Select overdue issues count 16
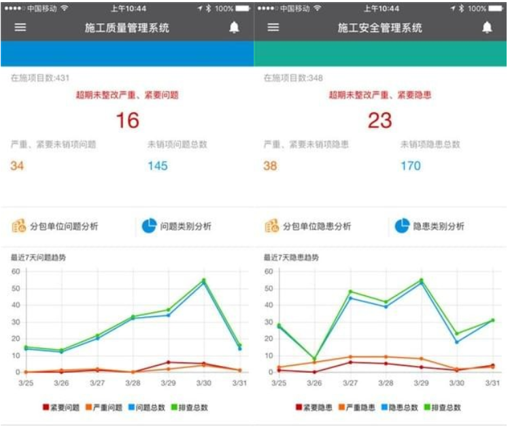 click(128, 120)
